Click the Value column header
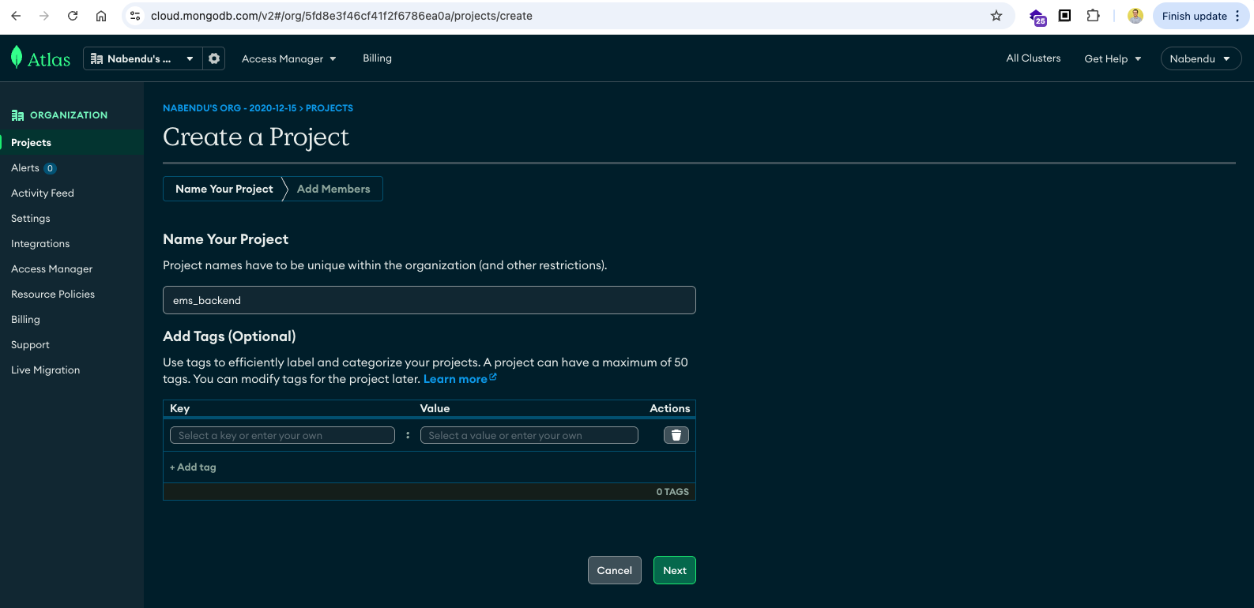1254x608 pixels. 435,408
